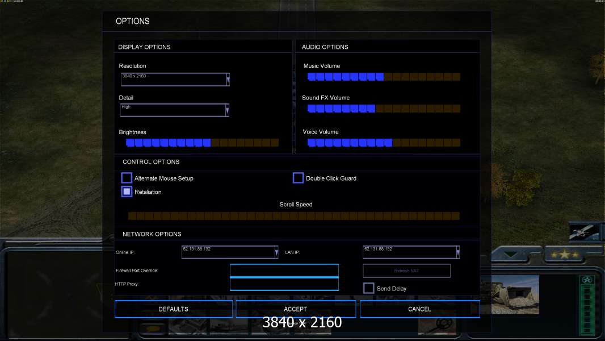Enable Alternate Mouse Setup checkbox
This screenshot has width=605, height=341.
127,178
